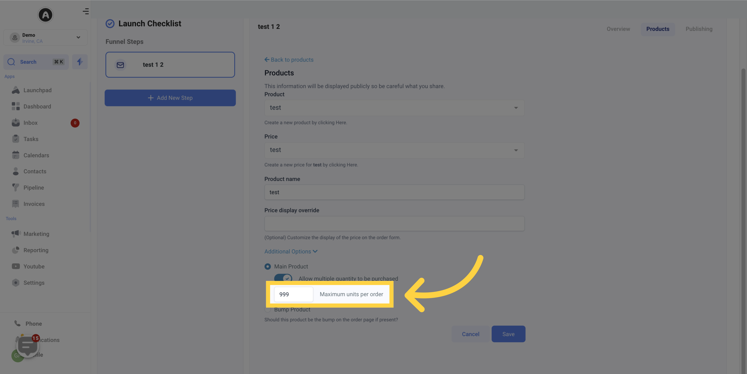Select the Main Product radio button
This screenshot has height=374, width=747.
pyautogui.click(x=268, y=267)
